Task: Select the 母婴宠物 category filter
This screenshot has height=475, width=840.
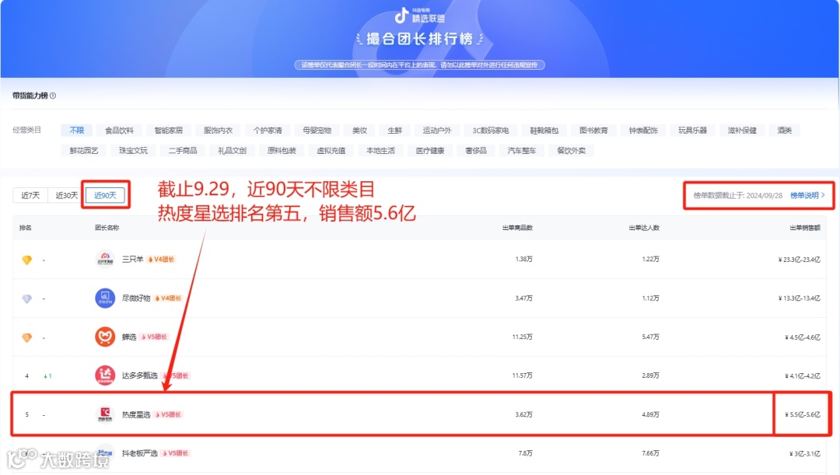Action: pos(317,130)
